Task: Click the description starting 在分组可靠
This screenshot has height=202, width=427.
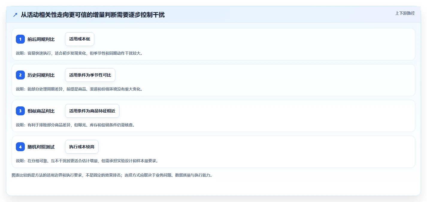Action: coord(88,161)
